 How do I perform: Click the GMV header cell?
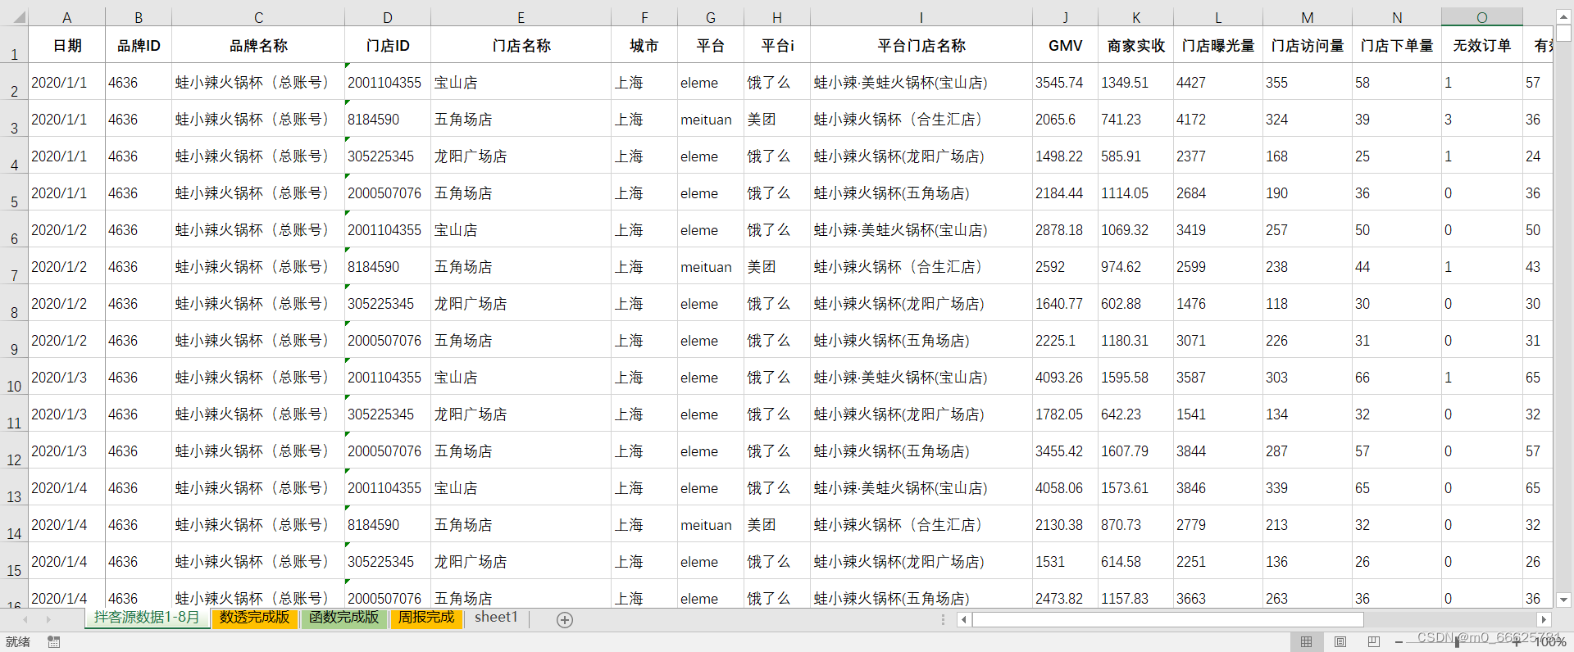pos(1065,46)
